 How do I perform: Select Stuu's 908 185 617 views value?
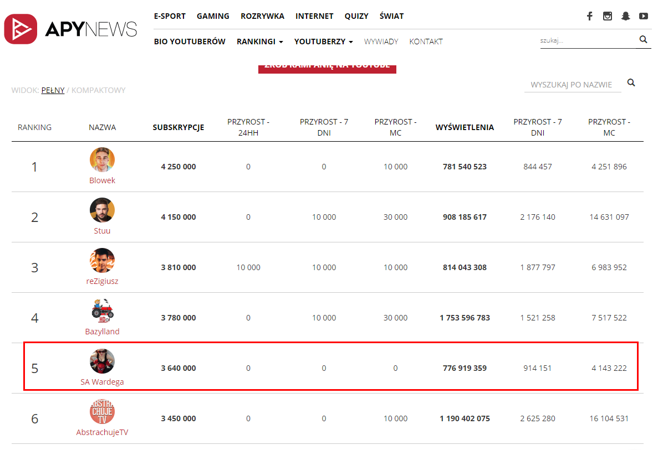[x=465, y=216]
